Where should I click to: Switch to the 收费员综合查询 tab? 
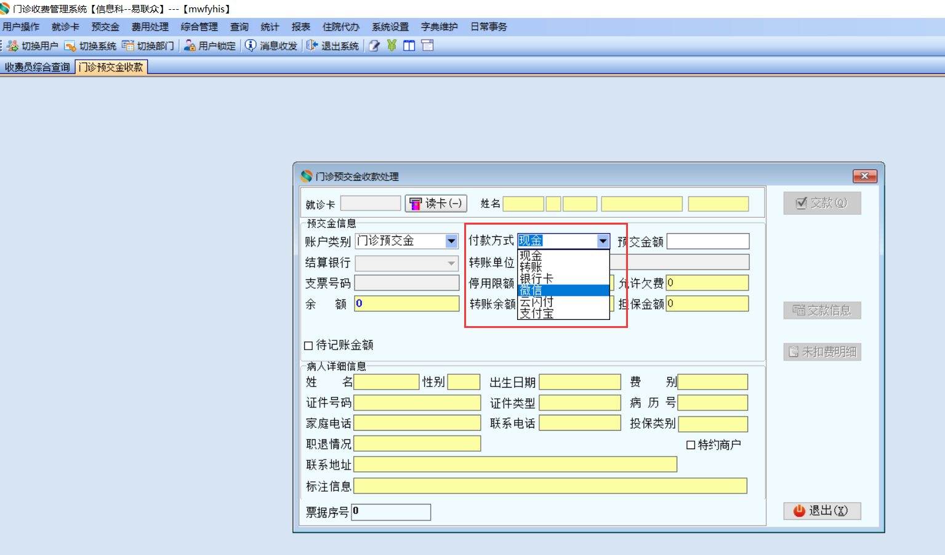click(x=38, y=67)
